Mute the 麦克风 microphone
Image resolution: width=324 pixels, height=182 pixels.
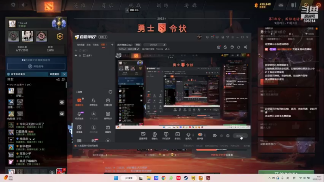coord(188,136)
